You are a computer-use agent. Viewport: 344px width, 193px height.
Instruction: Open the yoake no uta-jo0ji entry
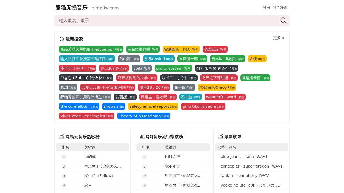251,185
